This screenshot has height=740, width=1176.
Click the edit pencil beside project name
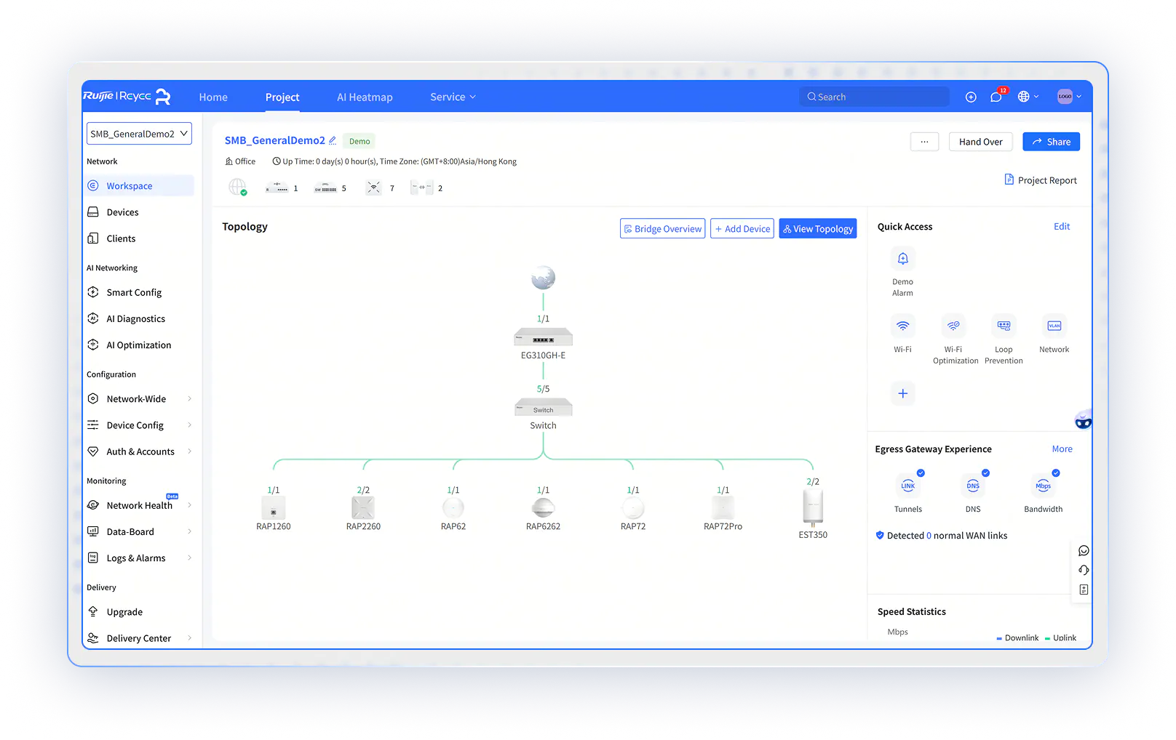click(x=333, y=140)
